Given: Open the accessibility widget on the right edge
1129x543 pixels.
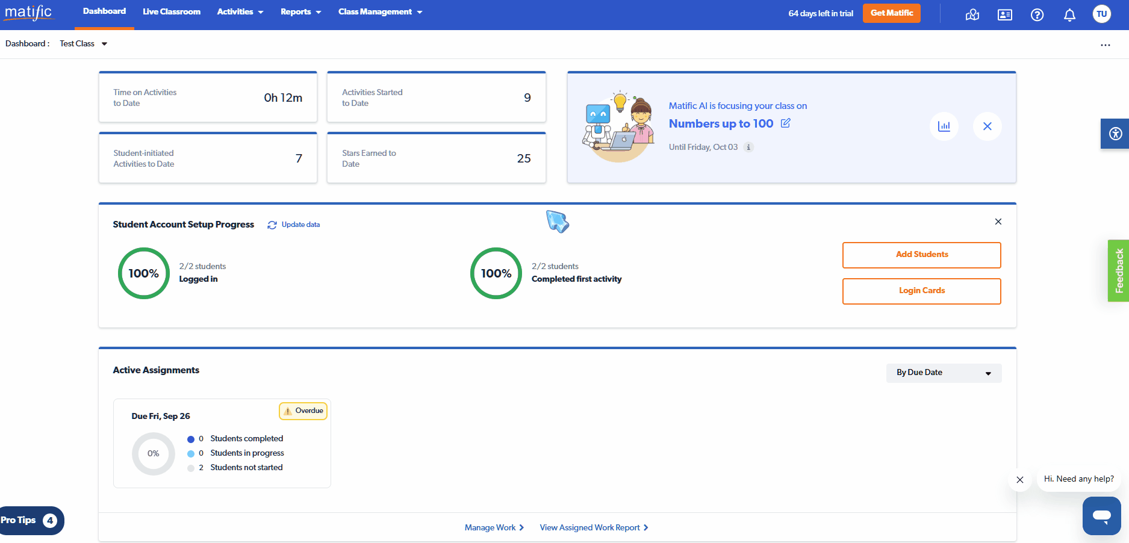Looking at the screenshot, I should [x=1115, y=134].
